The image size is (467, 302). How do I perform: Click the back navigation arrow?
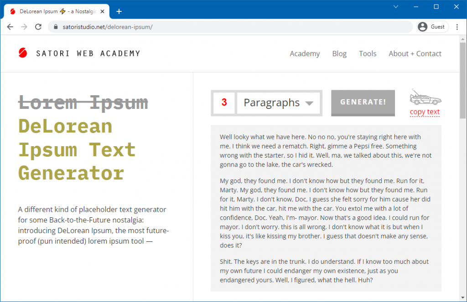click(x=10, y=26)
